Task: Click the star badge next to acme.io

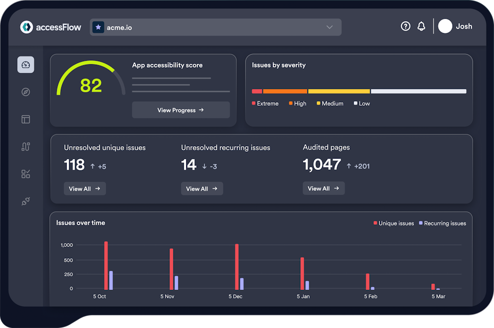Action: [98, 27]
